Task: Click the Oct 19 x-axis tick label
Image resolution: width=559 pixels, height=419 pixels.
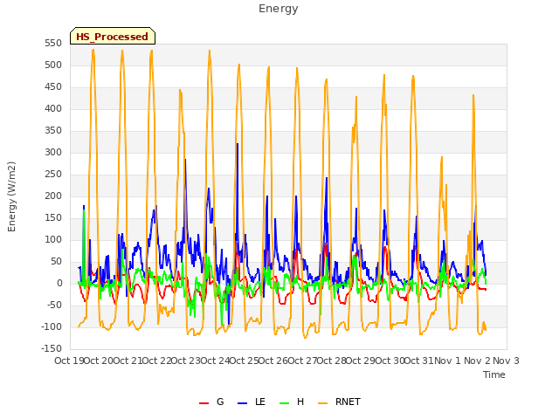Action: click(69, 361)
